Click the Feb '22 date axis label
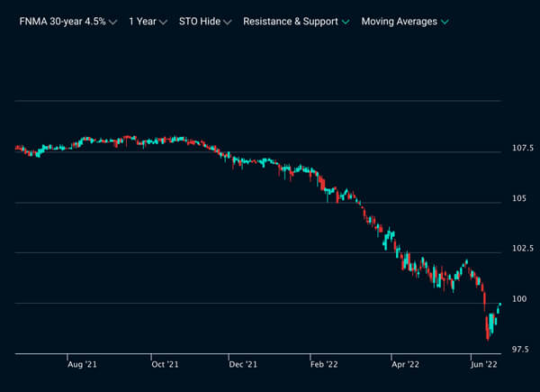The width and height of the screenshot is (540, 392). (x=324, y=364)
